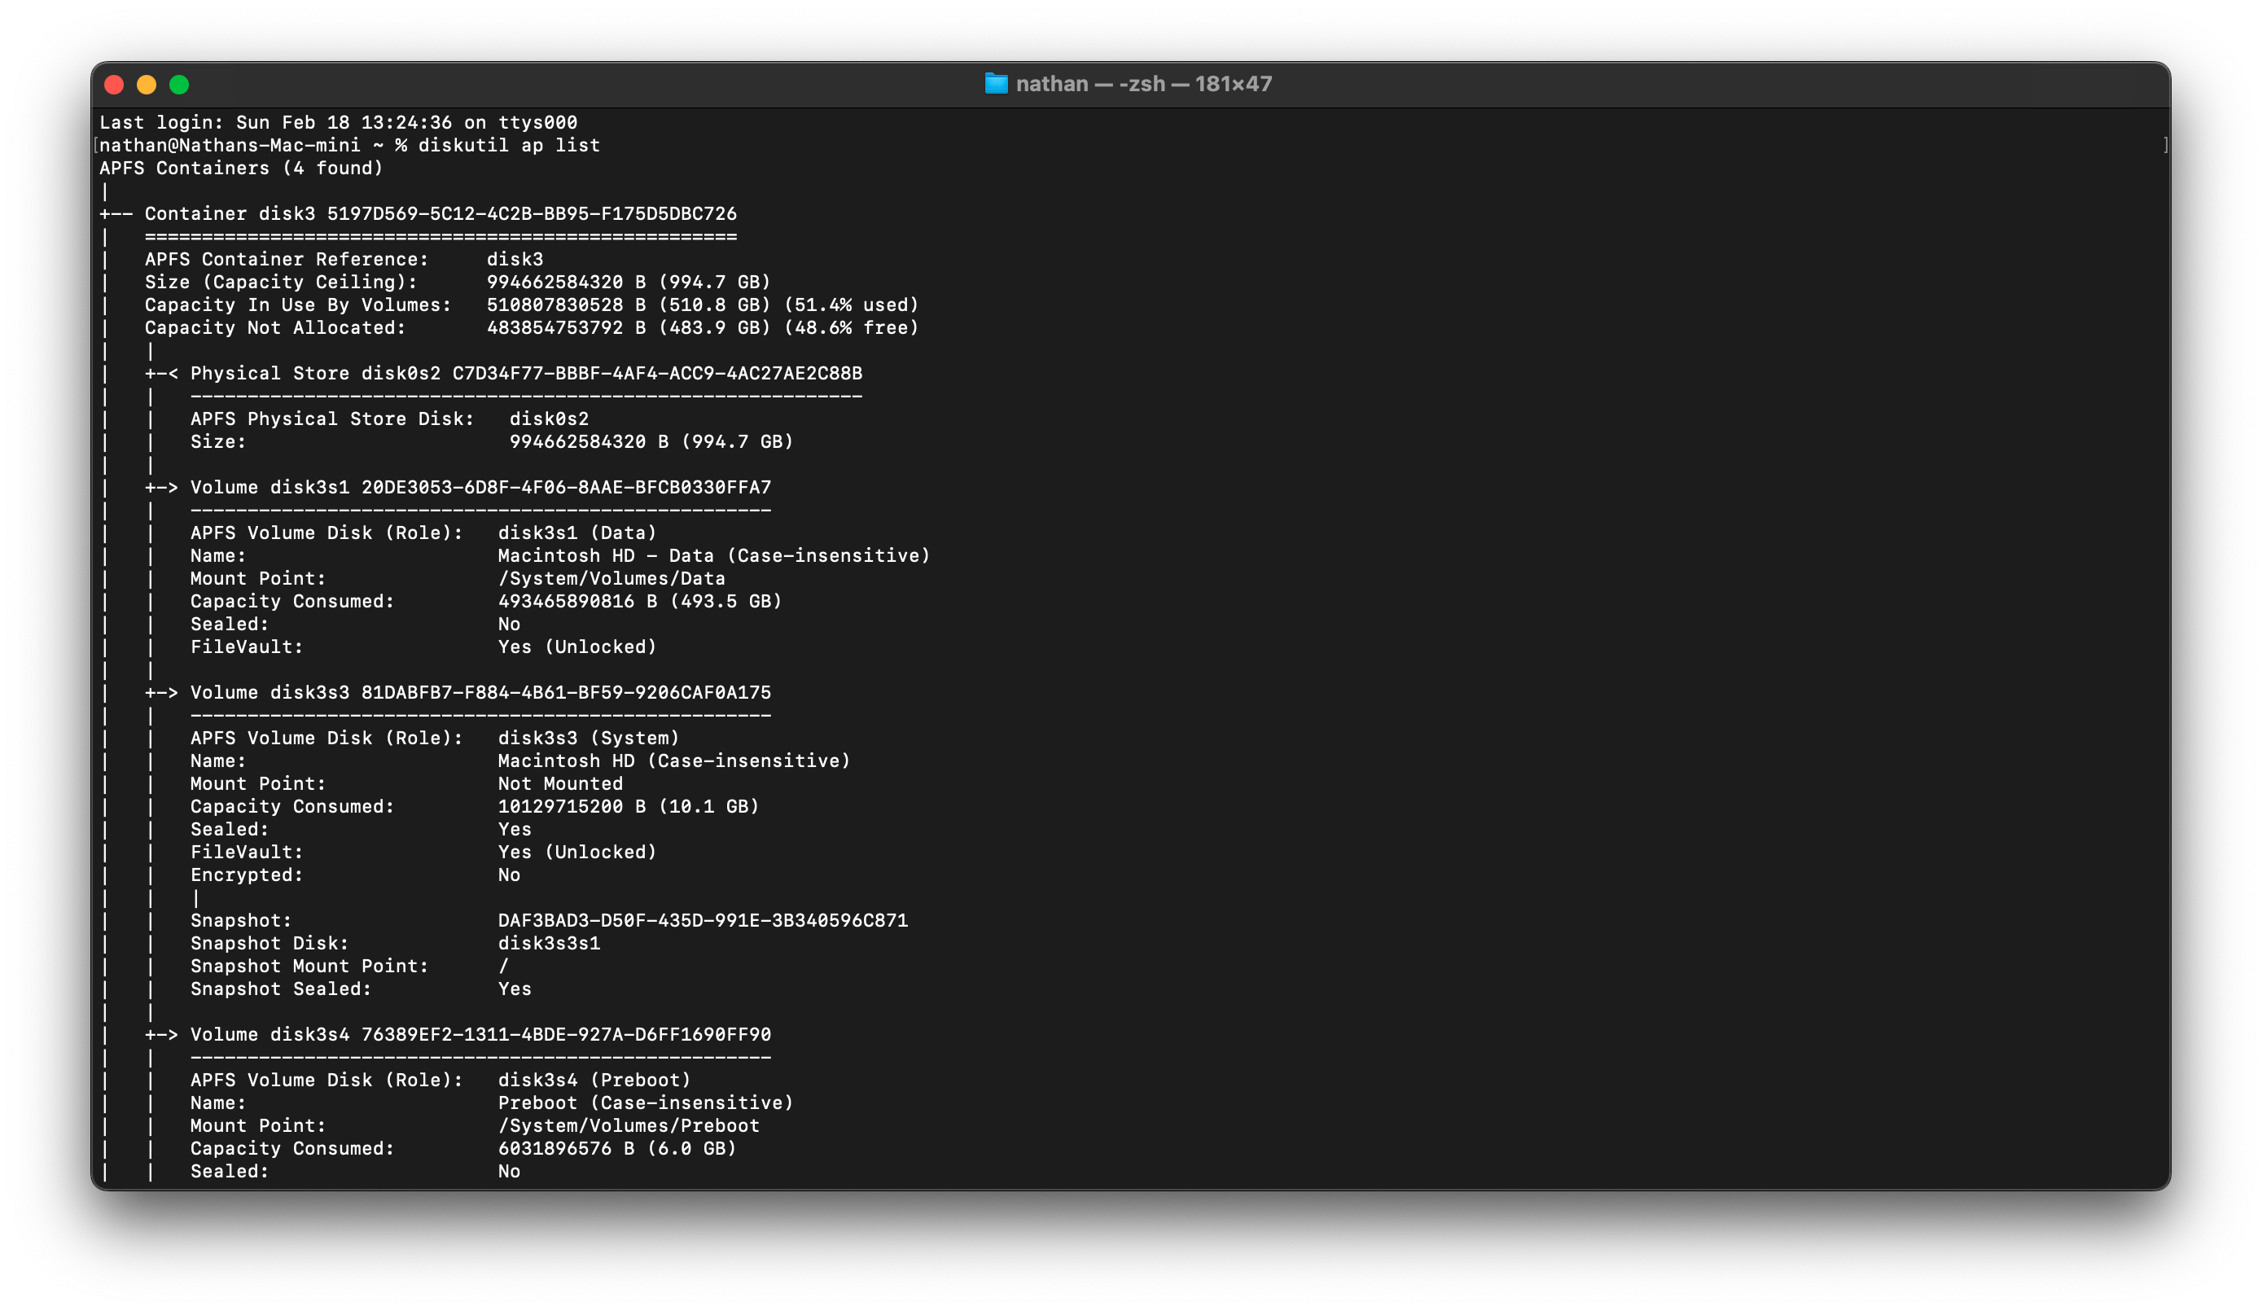Click the '/System/Volumes/Preboot' mount point text
The image size is (2262, 1311).
(x=629, y=1126)
